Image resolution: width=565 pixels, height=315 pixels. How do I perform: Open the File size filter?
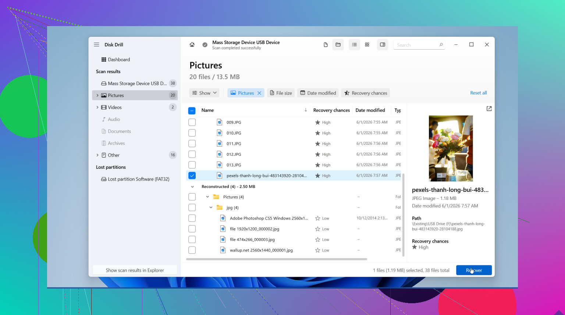(x=281, y=93)
